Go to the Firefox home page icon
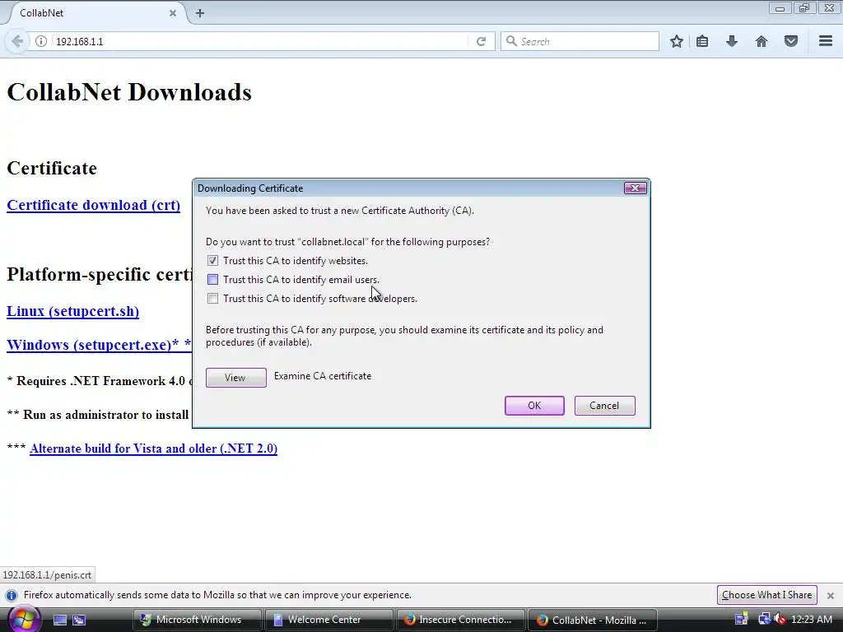 (x=761, y=41)
